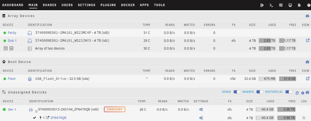Open the ZFN47KQB partition link
311x121 pixels.
[58, 118]
